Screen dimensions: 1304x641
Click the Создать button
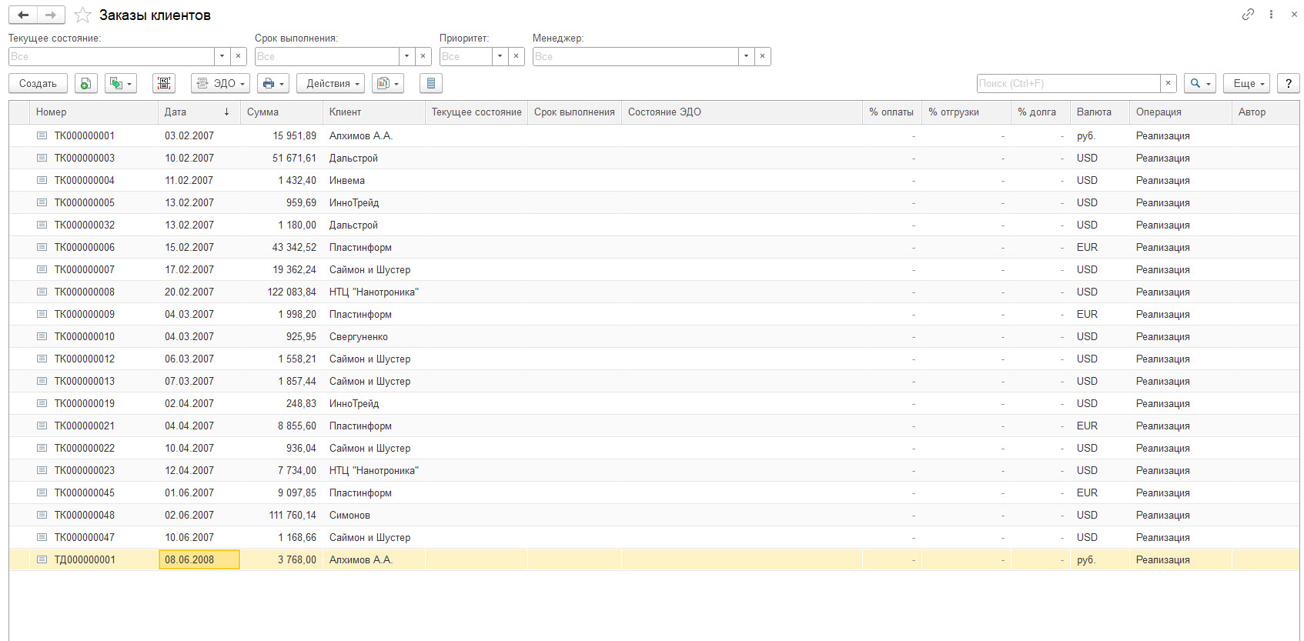38,83
